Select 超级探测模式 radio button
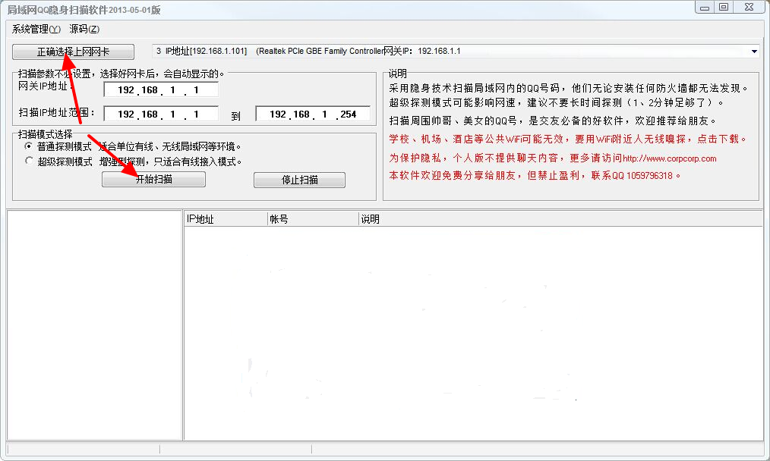770x461 pixels. coord(29,161)
